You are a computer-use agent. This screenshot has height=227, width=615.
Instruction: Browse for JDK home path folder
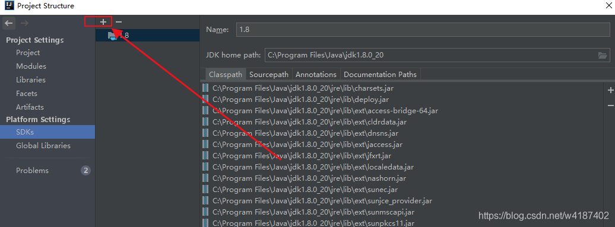pyautogui.click(x=603, y=55)
